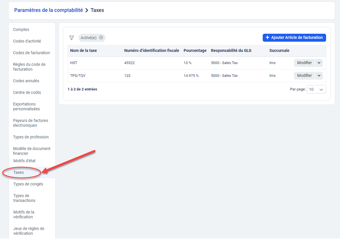Viewport: 340px width, 239px height.
Task: Click 5000 - Sales Tax in TPS/TQV row
Action: tap(224, 76)
